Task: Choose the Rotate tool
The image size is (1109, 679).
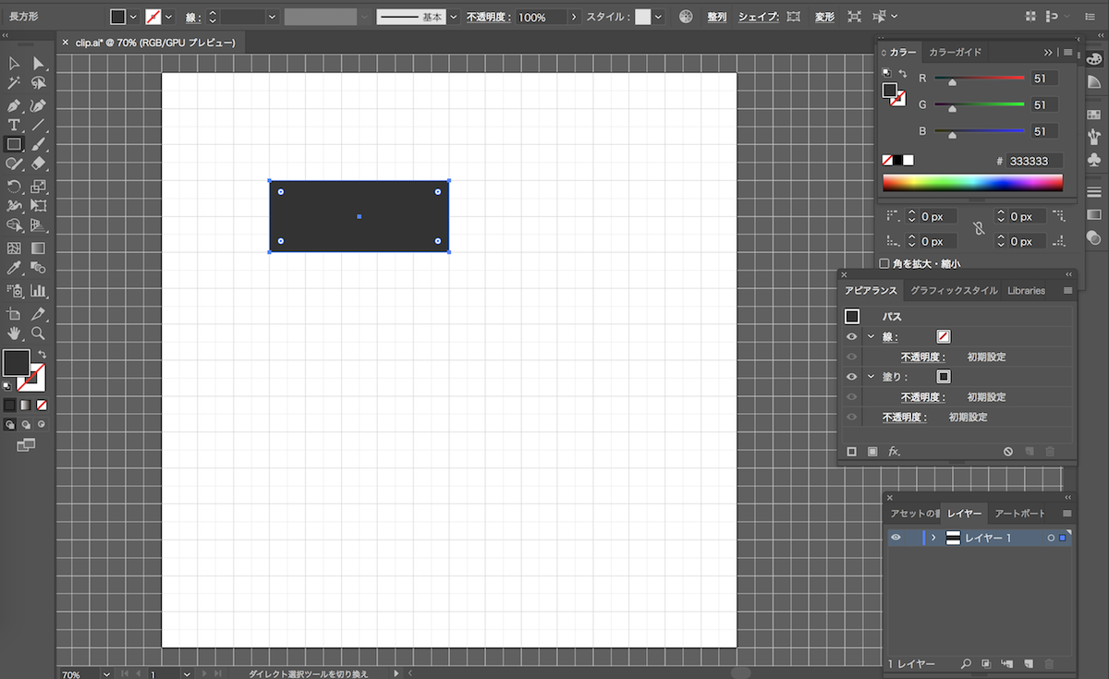Action: (14, 186)
